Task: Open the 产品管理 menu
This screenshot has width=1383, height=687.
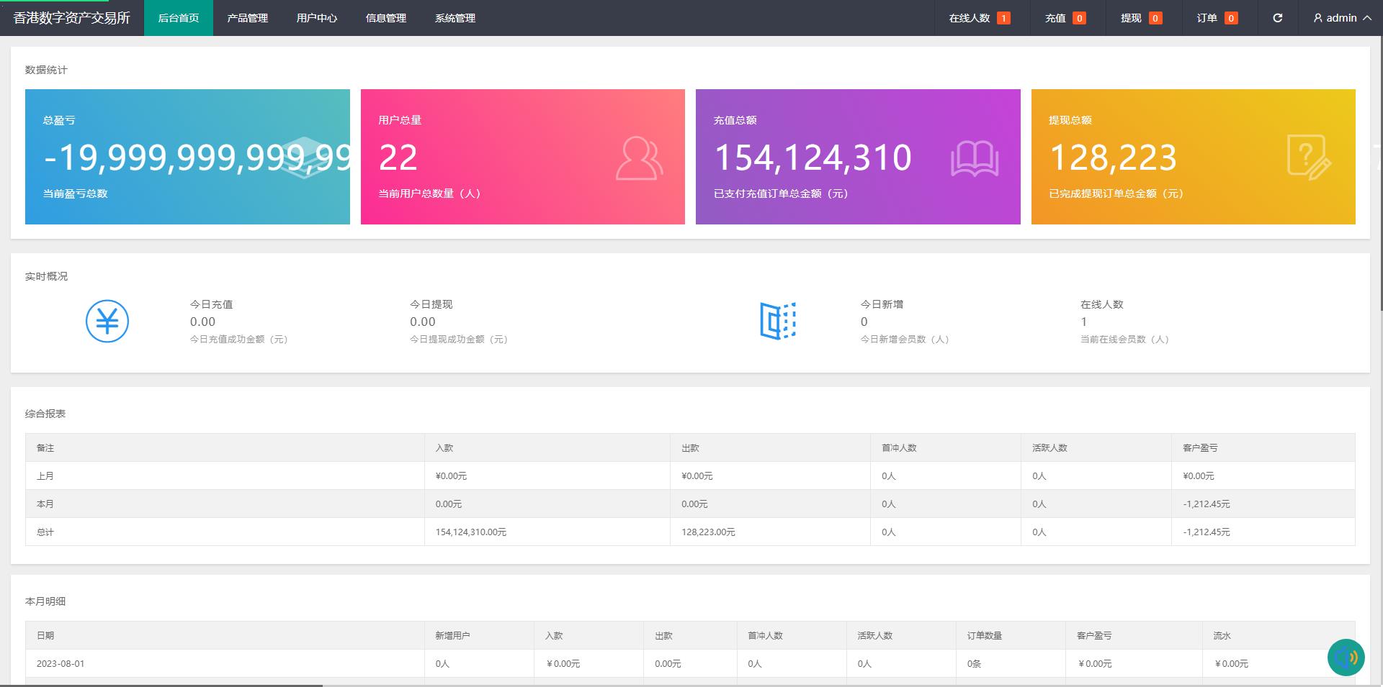Action: coord(247,18)
